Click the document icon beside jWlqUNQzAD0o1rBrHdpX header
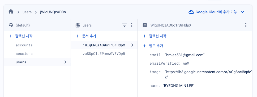The image size is (257, 97). pos(145,25)
